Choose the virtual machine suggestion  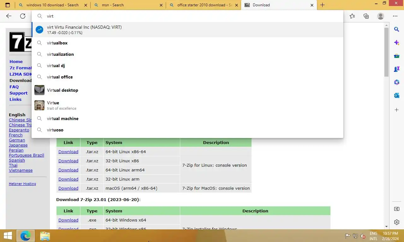click(187, 118)
